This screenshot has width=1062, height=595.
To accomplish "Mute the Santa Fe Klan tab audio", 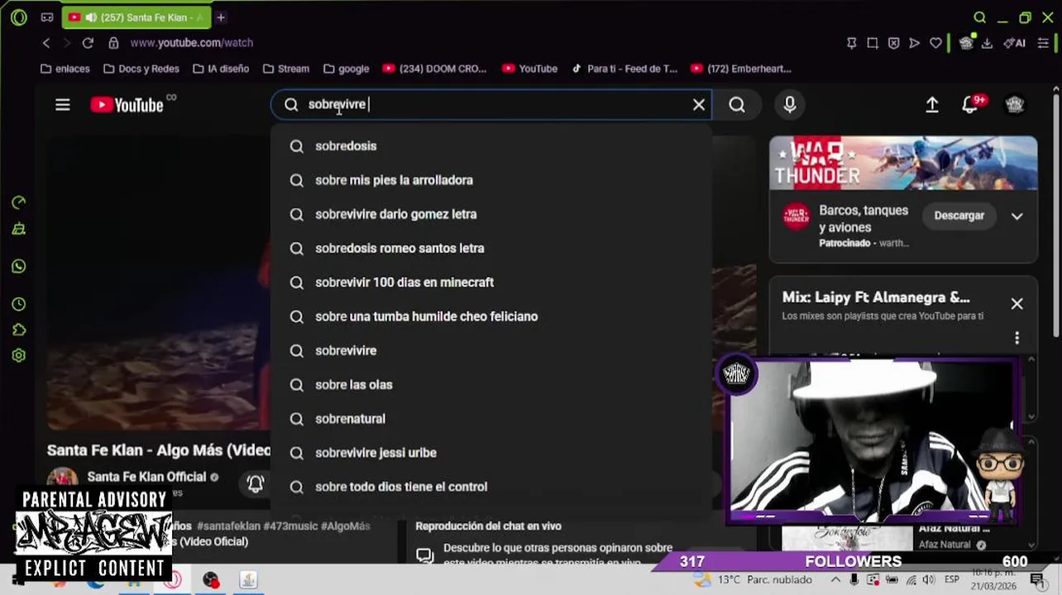I will click(90, 17).
